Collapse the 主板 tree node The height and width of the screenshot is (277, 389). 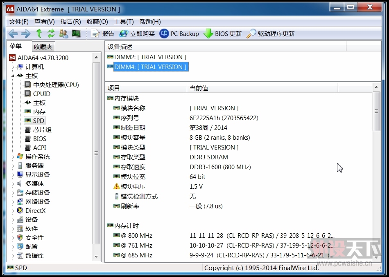pos(13,76)
